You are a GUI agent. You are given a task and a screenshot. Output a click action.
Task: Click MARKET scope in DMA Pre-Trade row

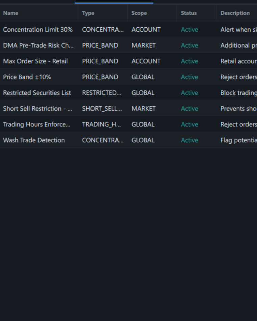click(143, 45)
